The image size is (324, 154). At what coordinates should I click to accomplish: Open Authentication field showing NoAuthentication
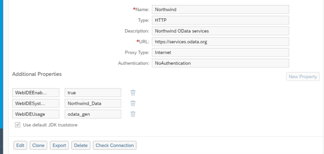220,63
